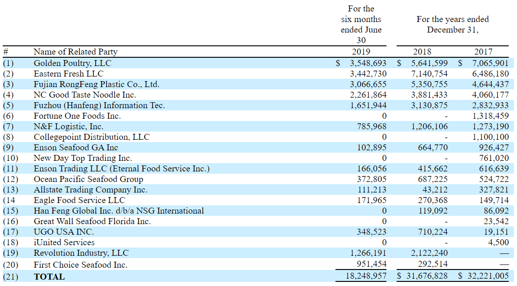The height and width of the screenshot is (286, 517).
Task: Select the '2019' column header
Action: pos(361,52)
